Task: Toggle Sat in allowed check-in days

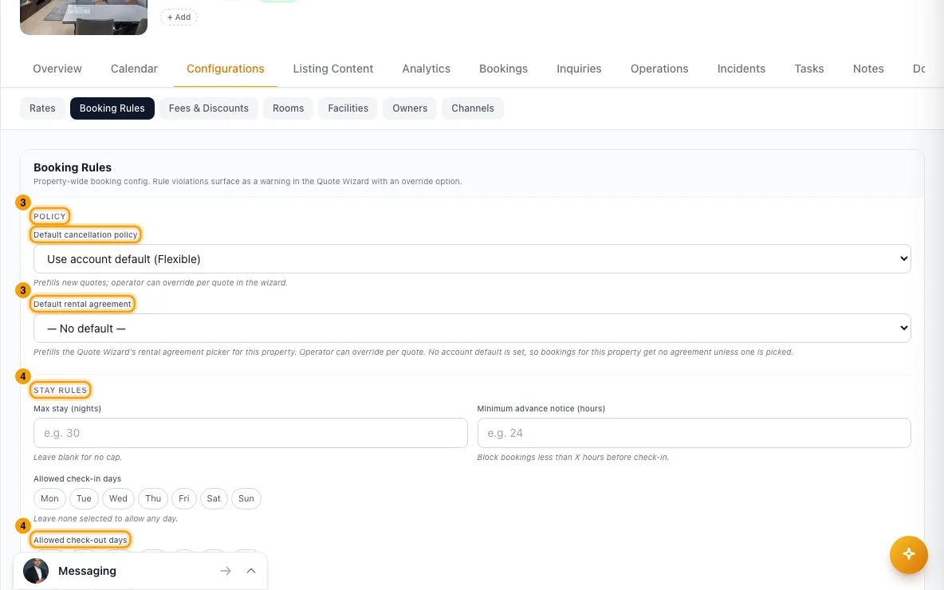Action: pos(214,498)
